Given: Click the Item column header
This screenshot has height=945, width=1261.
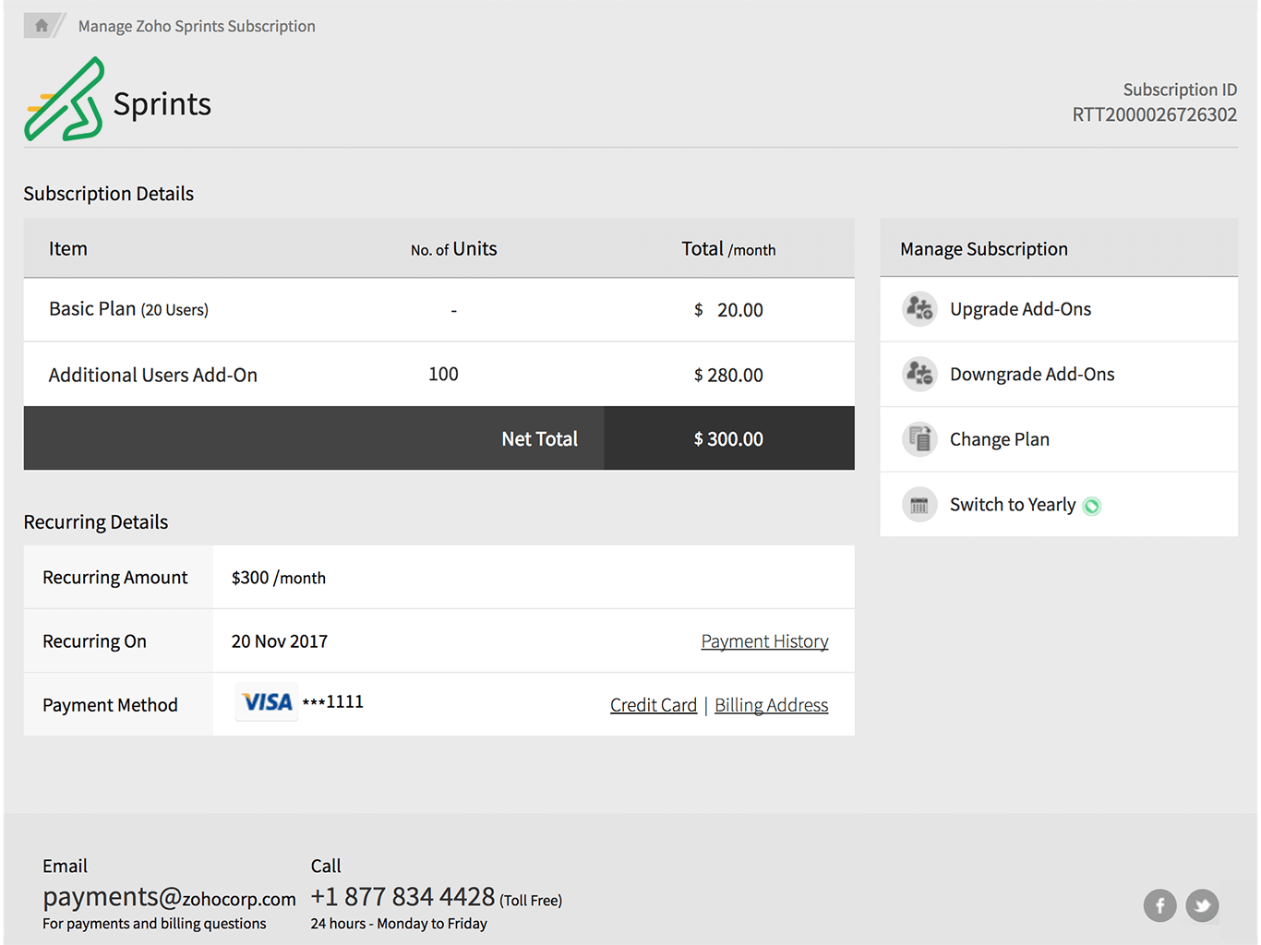Looking at the screenshot, I should [x=68, y=249].
